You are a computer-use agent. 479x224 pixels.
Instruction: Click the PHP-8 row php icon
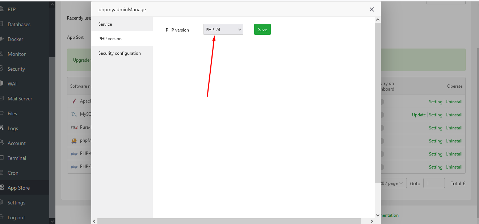pyautogui.click(x=74, y=154)
